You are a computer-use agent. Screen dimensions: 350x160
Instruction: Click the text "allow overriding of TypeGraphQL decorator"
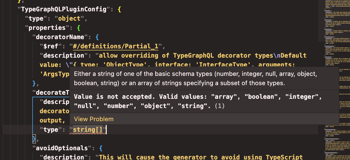[x=175, y=56]
